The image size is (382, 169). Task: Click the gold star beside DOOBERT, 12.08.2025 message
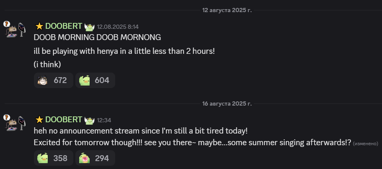39,26
